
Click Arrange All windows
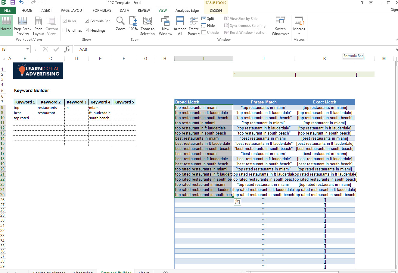(180, 26)
